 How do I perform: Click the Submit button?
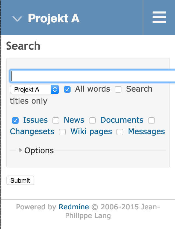click(x=20, y=180)
